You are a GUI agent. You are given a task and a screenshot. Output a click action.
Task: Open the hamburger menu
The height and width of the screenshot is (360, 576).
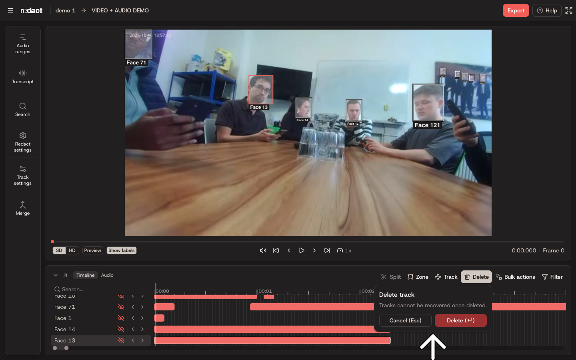pyautogui.click(x=10, y=10)
